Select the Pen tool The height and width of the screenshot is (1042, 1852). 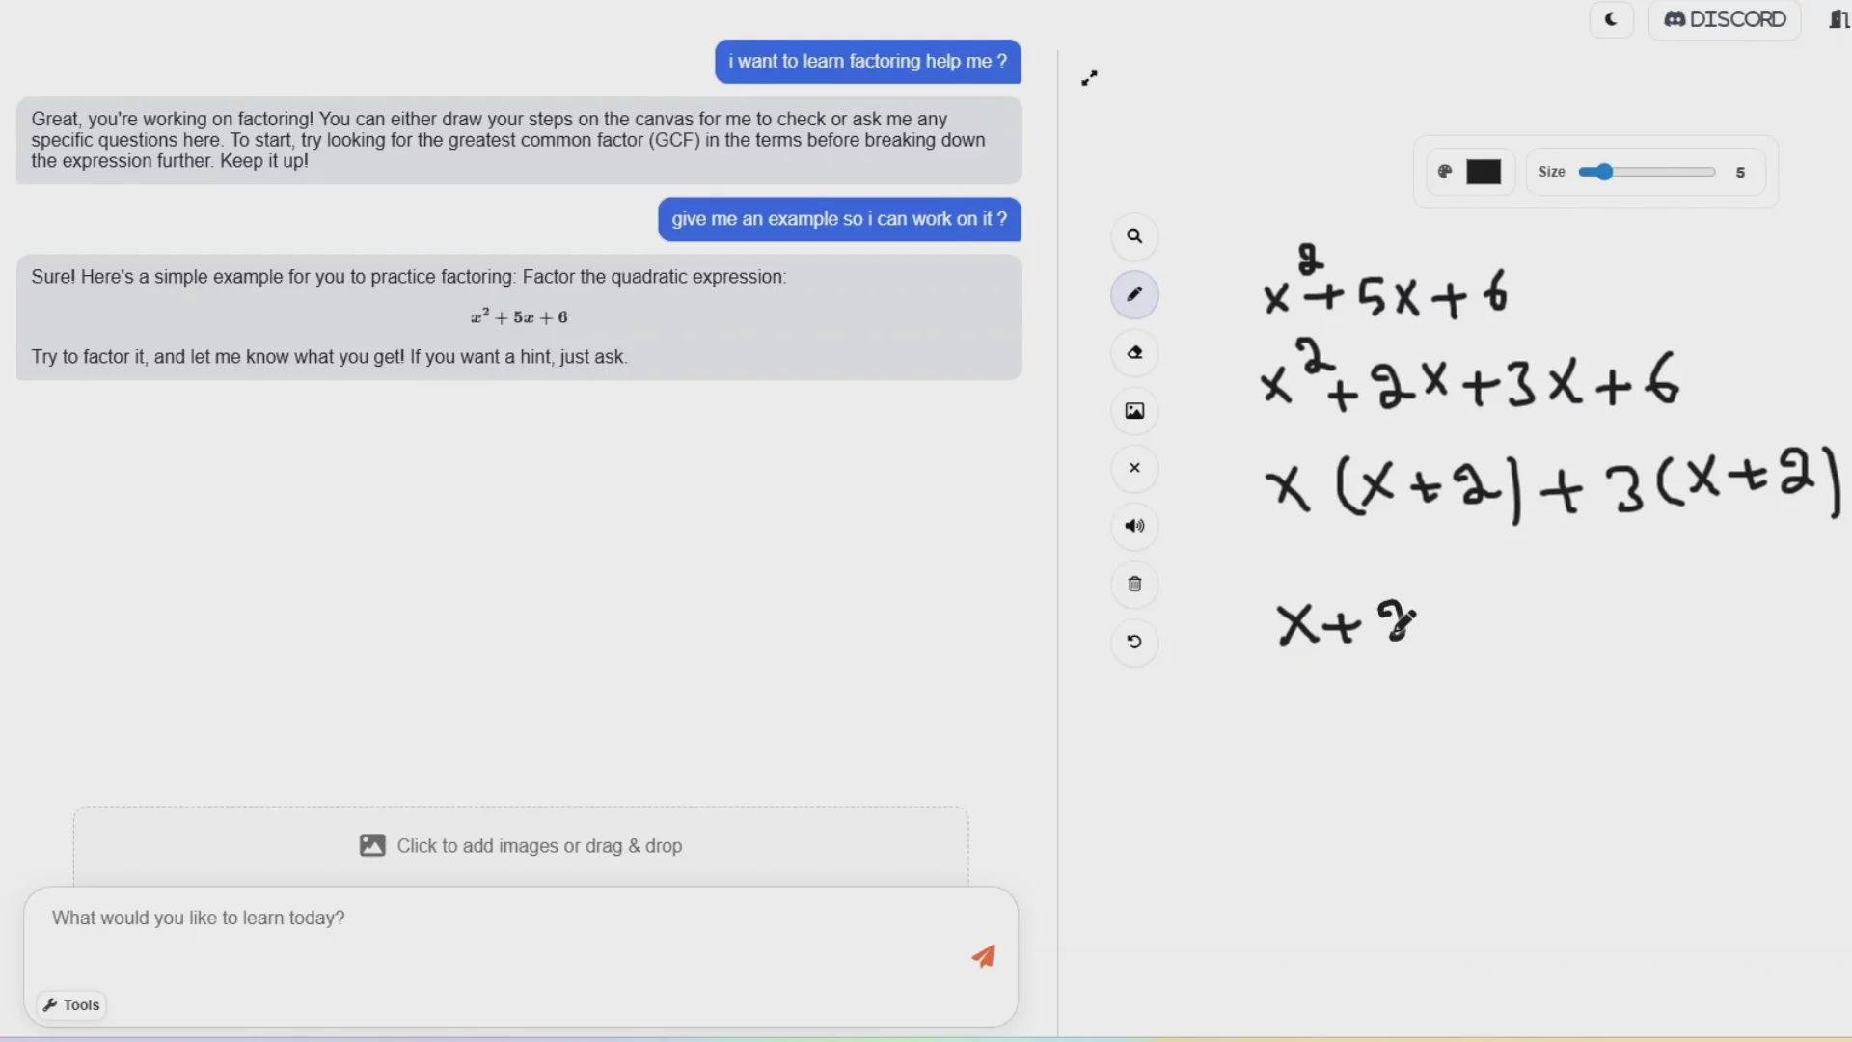pyautogui.click(x=1134, y=294)
